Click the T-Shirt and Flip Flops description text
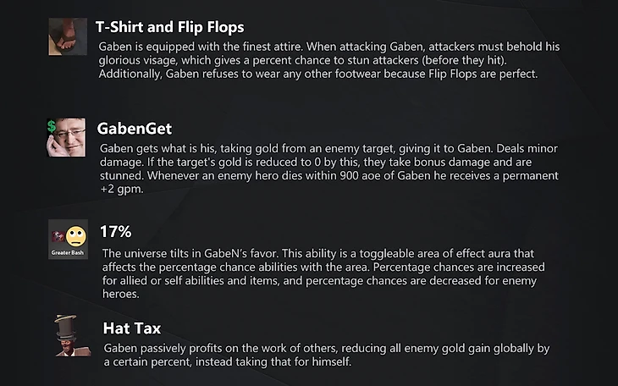618x386 pixels. tap(329, 60)
